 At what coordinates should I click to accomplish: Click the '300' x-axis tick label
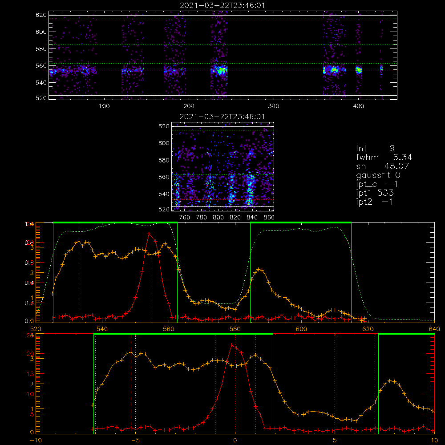[274, 106]
